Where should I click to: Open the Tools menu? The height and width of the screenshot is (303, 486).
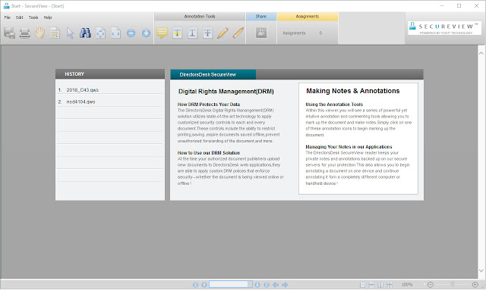coord(33,17)
